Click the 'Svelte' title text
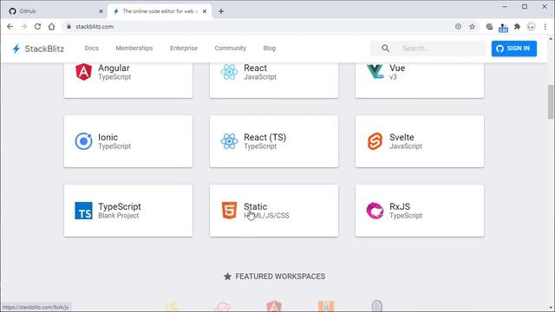 pos(402,137)
